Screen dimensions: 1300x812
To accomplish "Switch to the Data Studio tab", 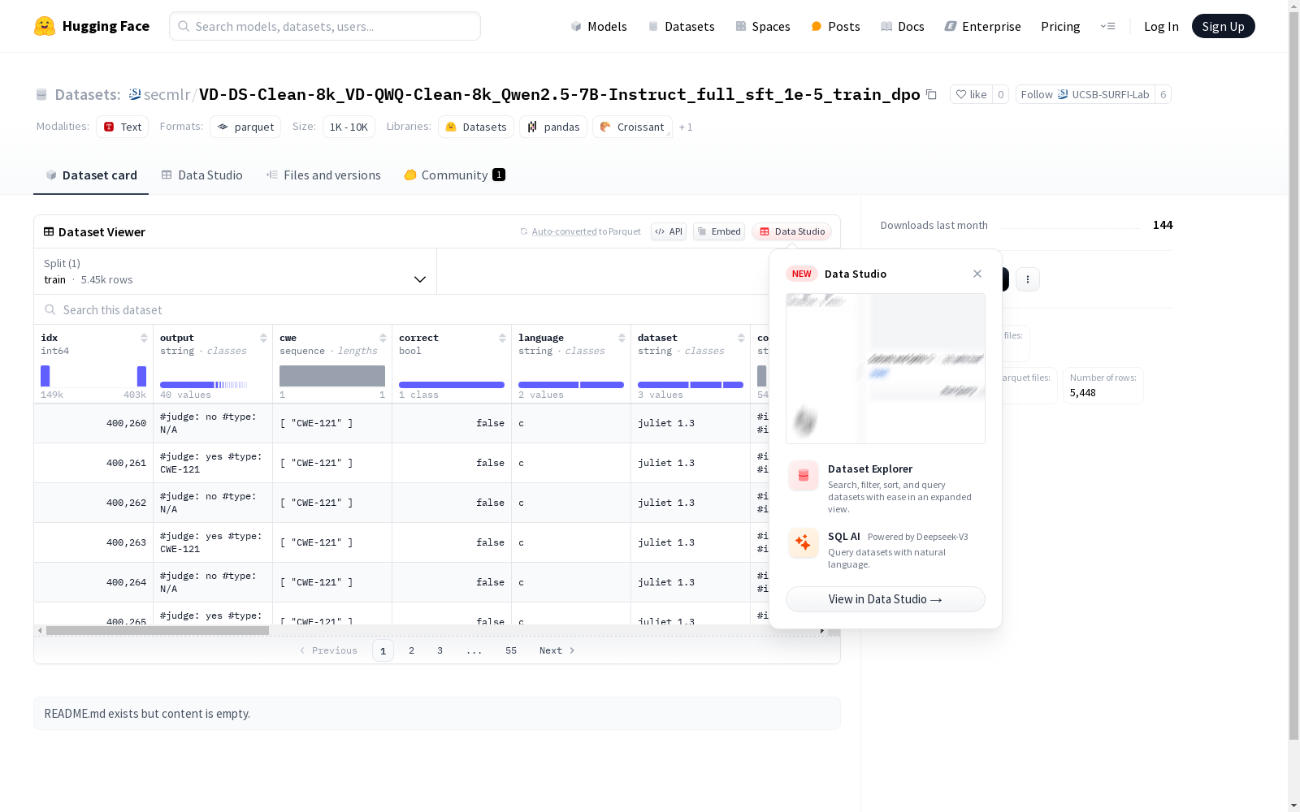I will (x=202, y=175).
